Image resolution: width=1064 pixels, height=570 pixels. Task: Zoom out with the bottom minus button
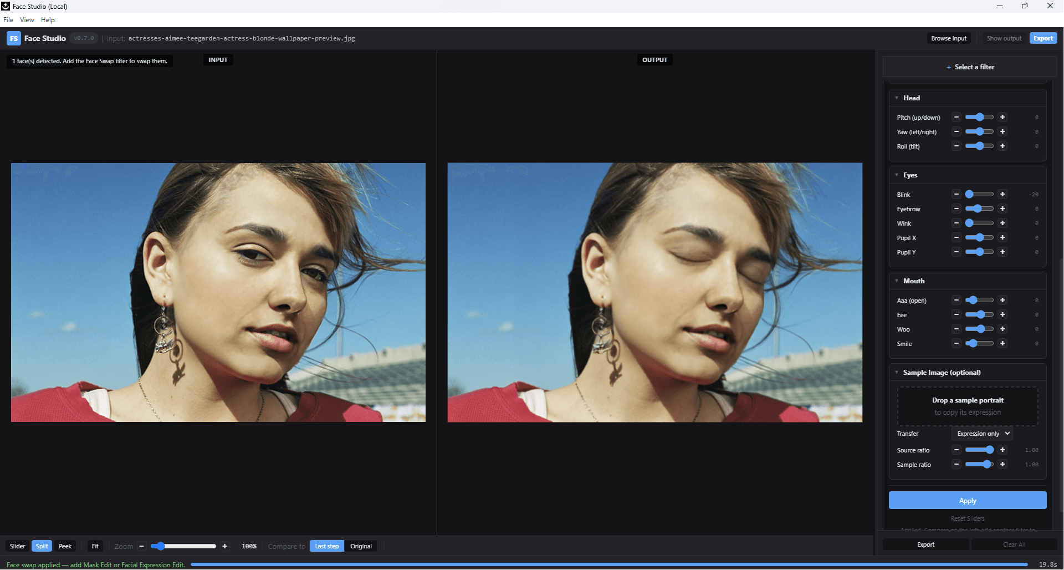(142, 546)
